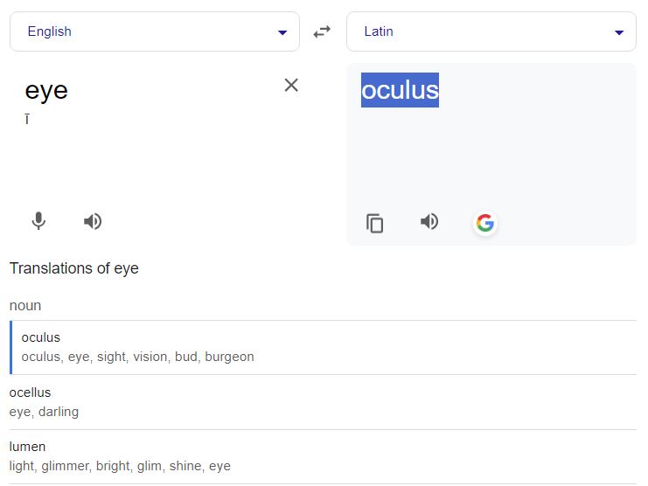Click the highlighted 'oculus' translation output

pos(400,90)
